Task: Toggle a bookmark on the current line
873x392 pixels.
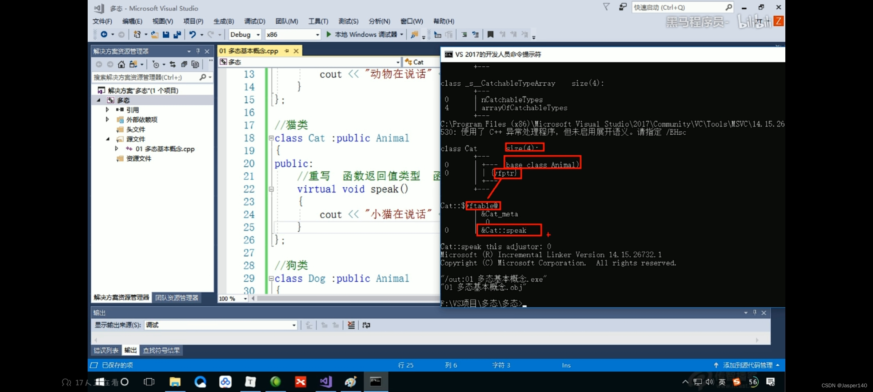Action: click(x=490, y=34)
